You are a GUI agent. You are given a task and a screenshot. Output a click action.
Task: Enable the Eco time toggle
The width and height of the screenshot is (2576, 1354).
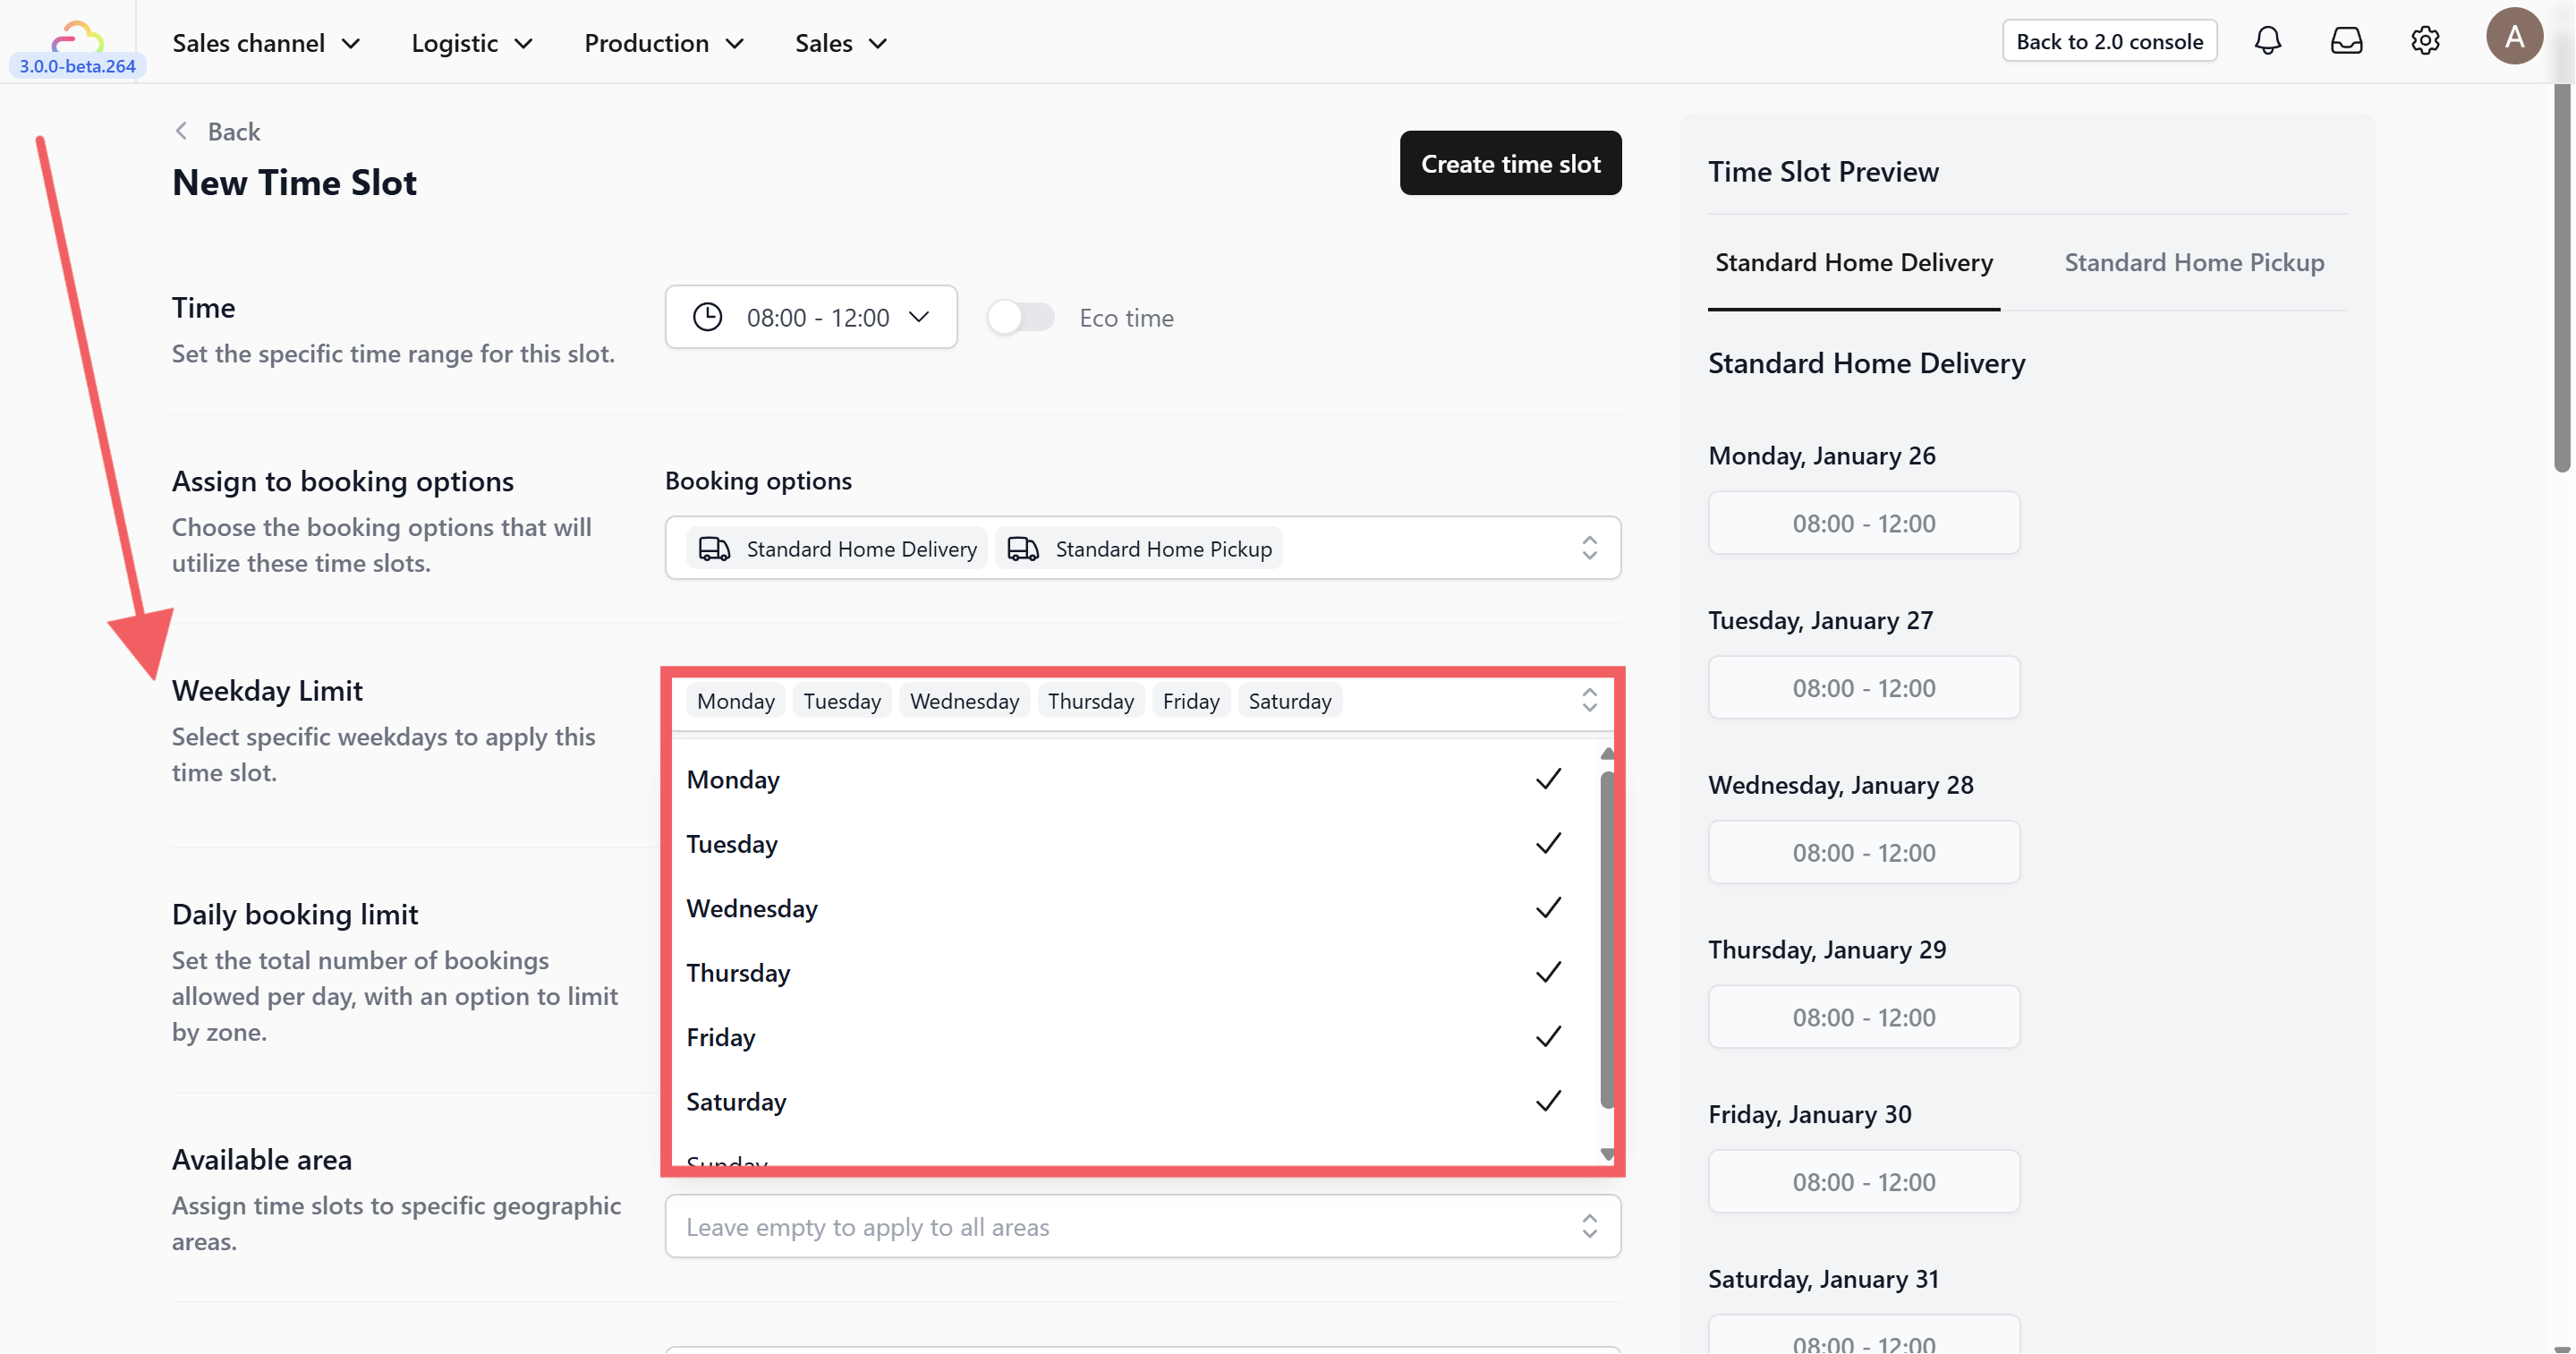pos(1021,317)
